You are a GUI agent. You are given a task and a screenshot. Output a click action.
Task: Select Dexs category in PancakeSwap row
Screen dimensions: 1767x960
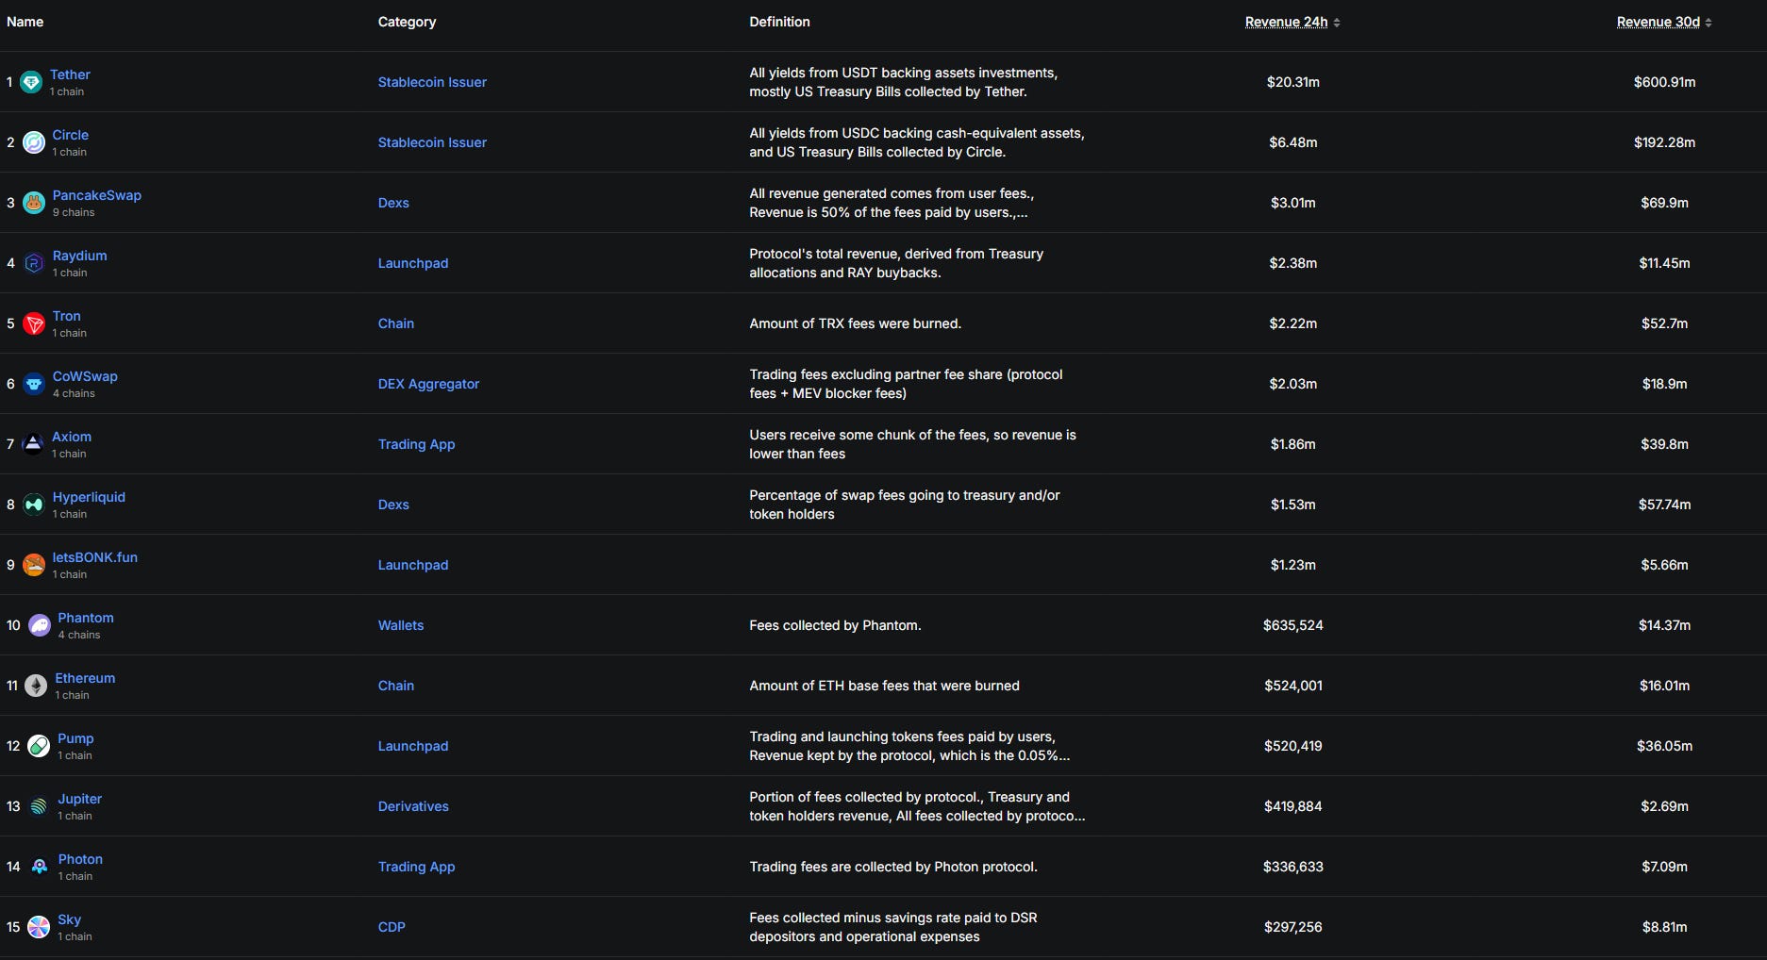click(x=393, y=203)
